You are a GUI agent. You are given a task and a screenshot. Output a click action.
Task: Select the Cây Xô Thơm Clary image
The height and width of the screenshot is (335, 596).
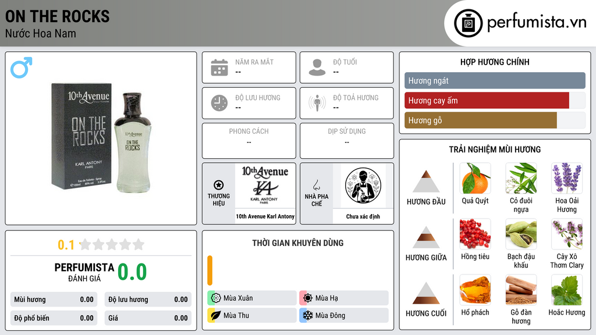(567, 234)
